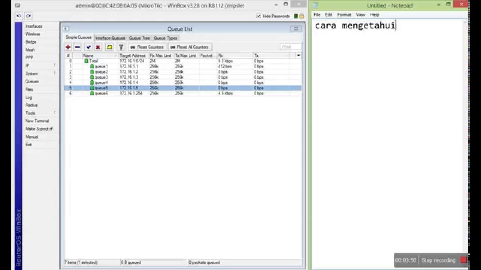
Task: Open Queues from the WinBox sidebar
Action: click(x=32, y=81)
